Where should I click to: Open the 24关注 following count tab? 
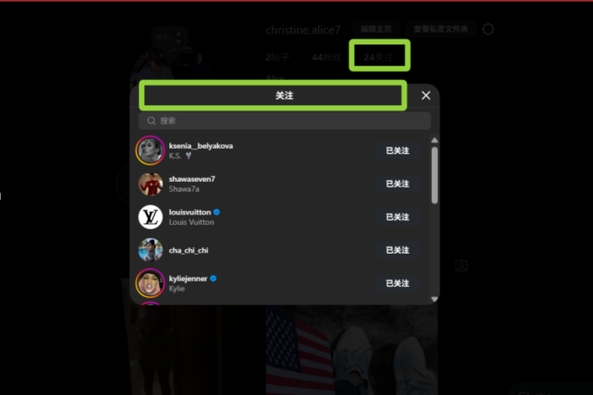point(379,57)
